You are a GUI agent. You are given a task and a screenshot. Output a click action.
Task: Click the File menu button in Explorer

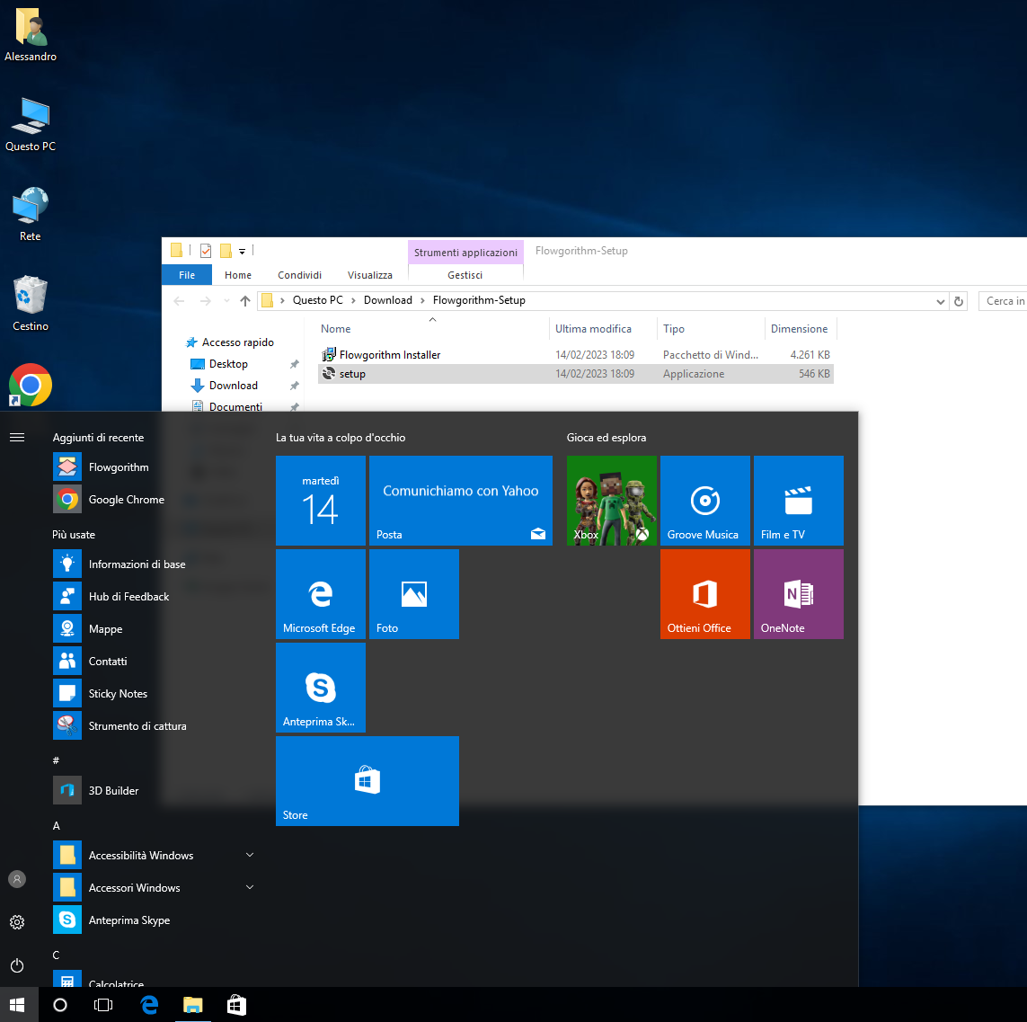pos(187,275)
